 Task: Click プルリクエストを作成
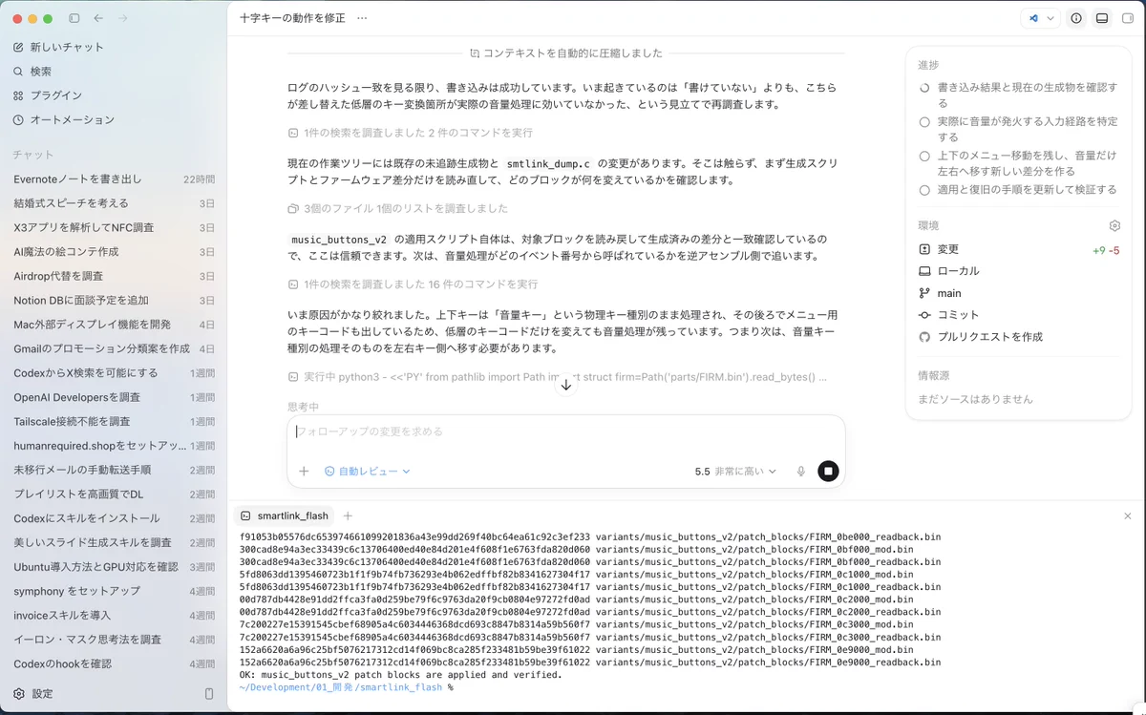click(1018, 337)
